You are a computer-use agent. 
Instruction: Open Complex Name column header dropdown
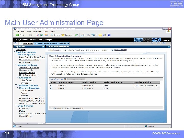point(81,82)
